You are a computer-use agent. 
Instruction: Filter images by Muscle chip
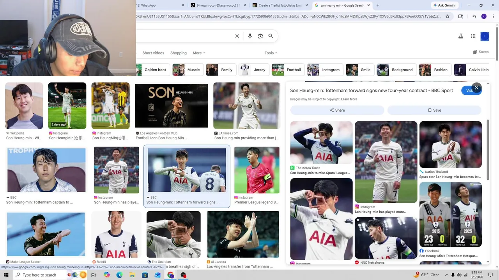click(188, 70)
